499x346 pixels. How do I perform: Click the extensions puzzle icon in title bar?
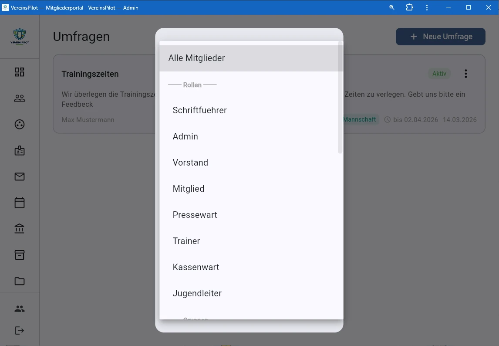[x=409, y=7]
